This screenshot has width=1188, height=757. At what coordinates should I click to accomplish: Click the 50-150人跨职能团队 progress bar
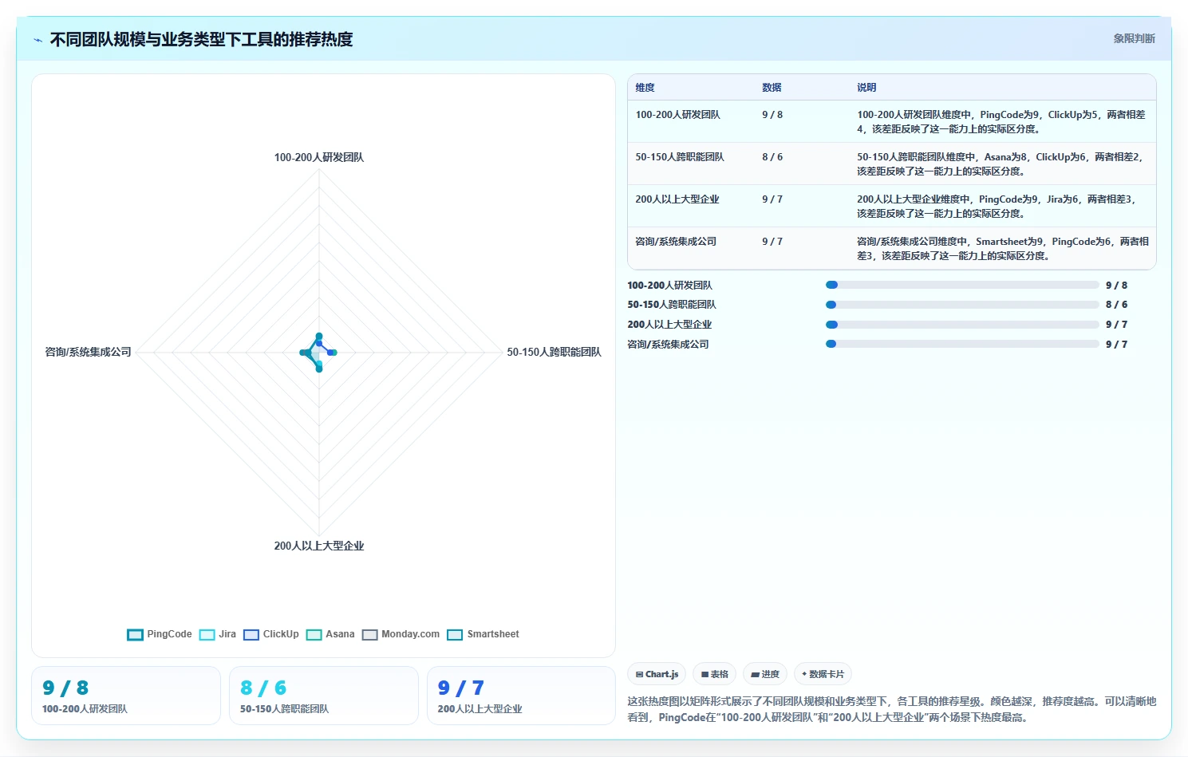pos(962,305)
